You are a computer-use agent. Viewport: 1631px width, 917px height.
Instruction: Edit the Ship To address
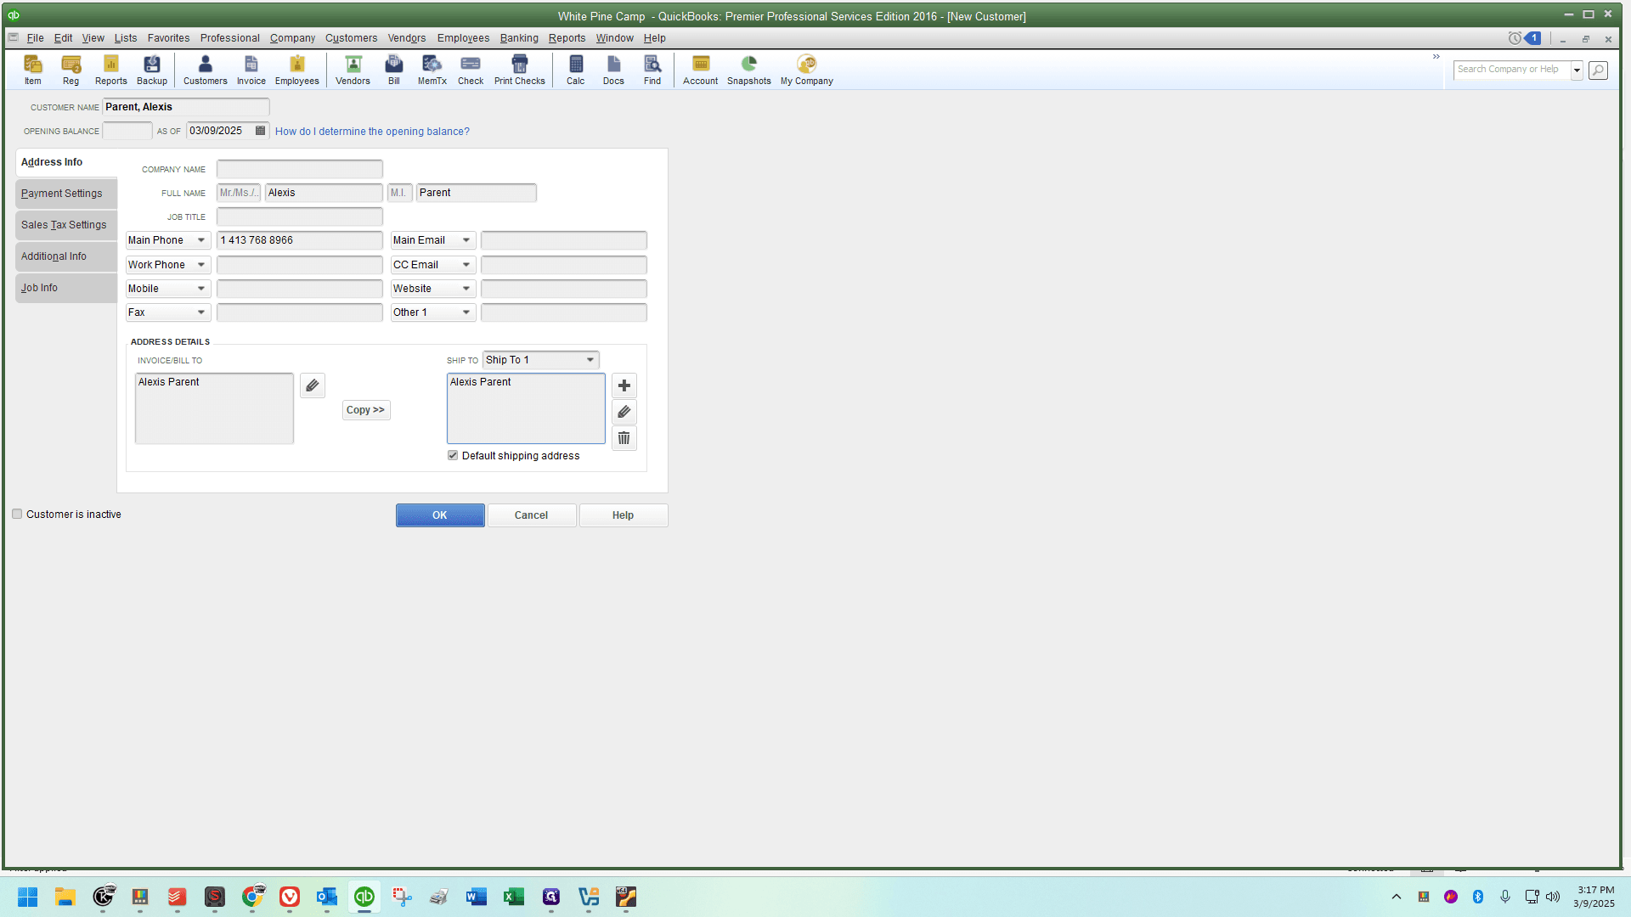(624, 412)
